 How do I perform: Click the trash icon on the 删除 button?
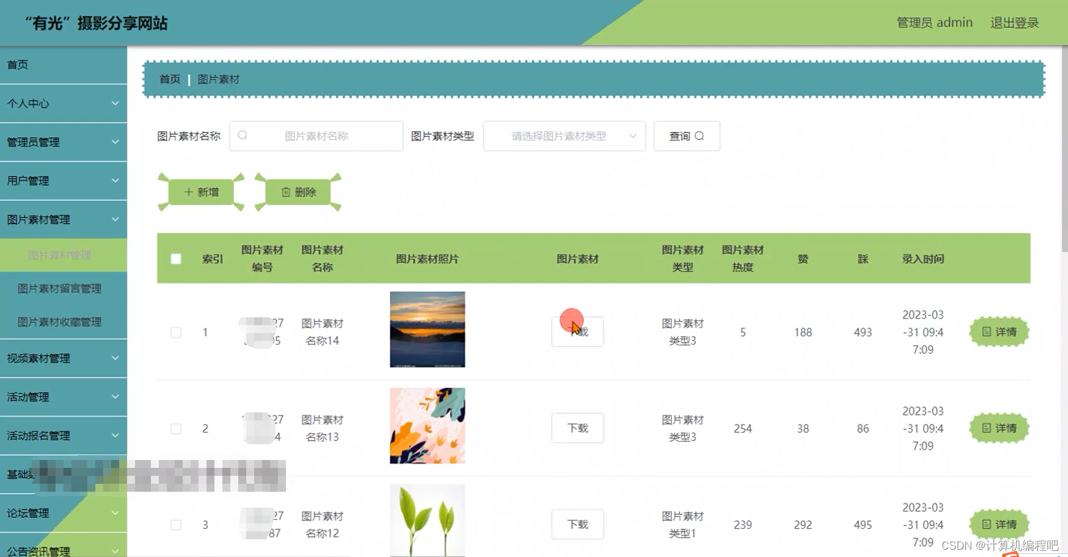point(285,192)
